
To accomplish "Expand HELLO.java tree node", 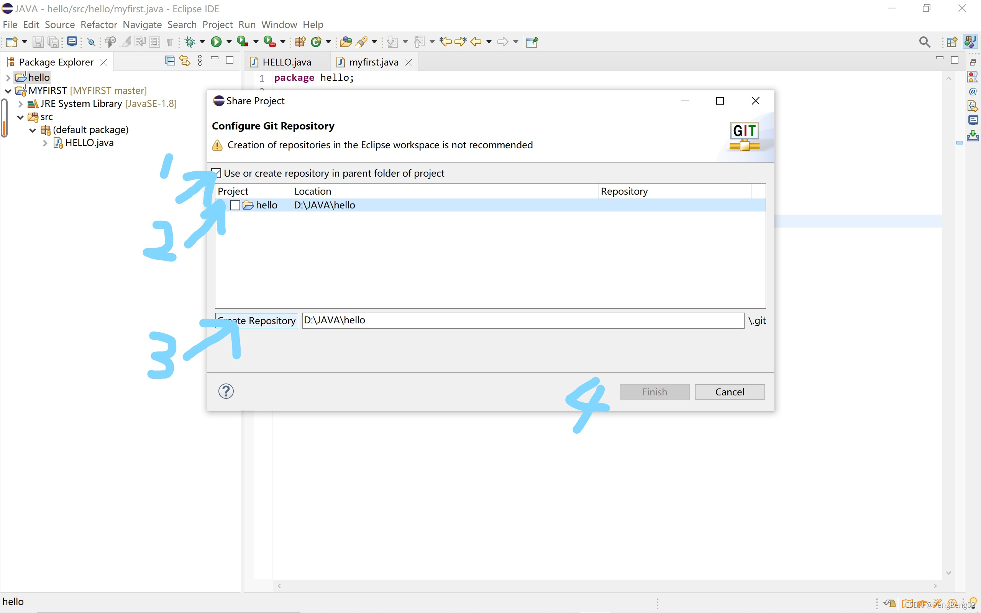I will coord(45,143).
